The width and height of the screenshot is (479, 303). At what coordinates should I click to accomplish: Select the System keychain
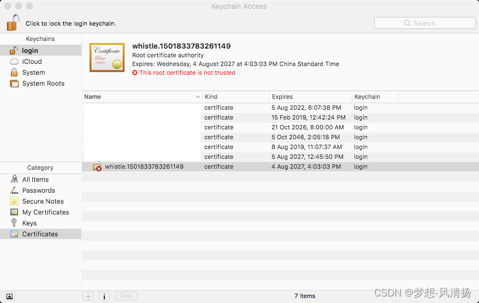(x=40, y=73)
